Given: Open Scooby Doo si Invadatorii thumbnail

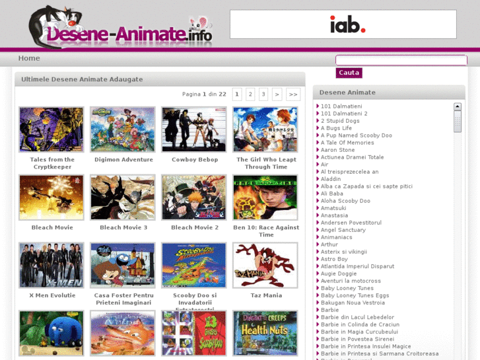Looking at the screenshot, I should point(194,266).
